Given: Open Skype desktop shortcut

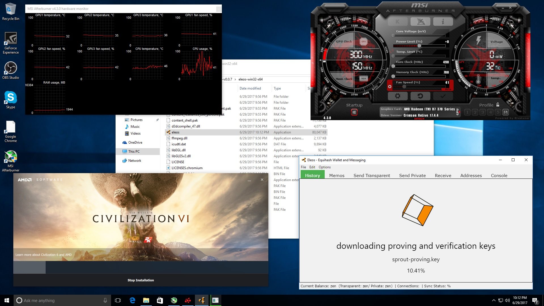Looking at the screenshot, I should point(10,100).
